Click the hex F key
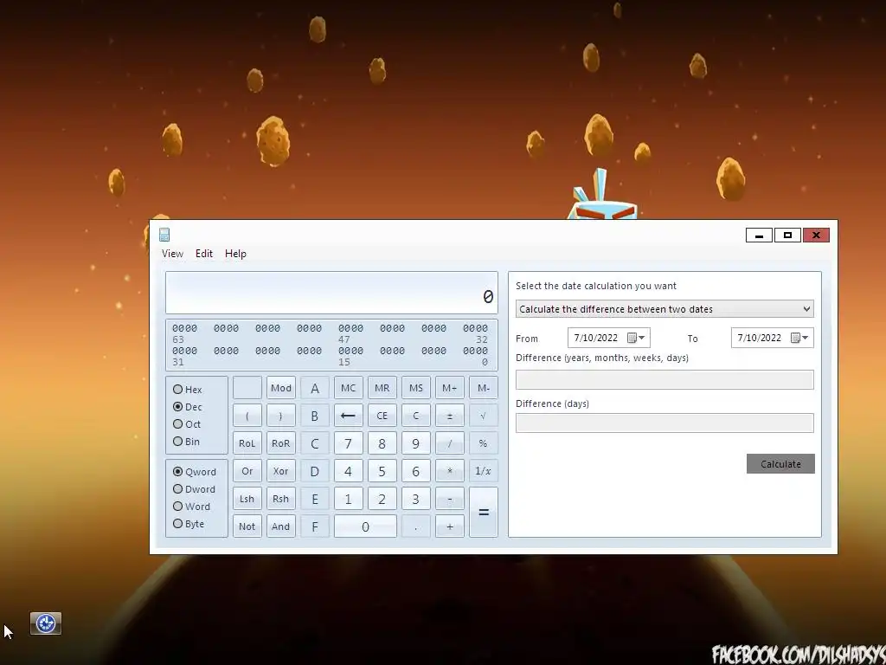The width and height of the screenshot is (886, 665). pyautogui.click(x=315, y=526)
